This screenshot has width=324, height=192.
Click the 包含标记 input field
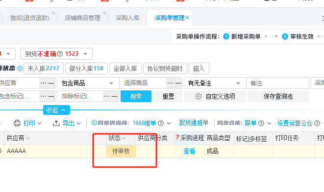[19, 96]
